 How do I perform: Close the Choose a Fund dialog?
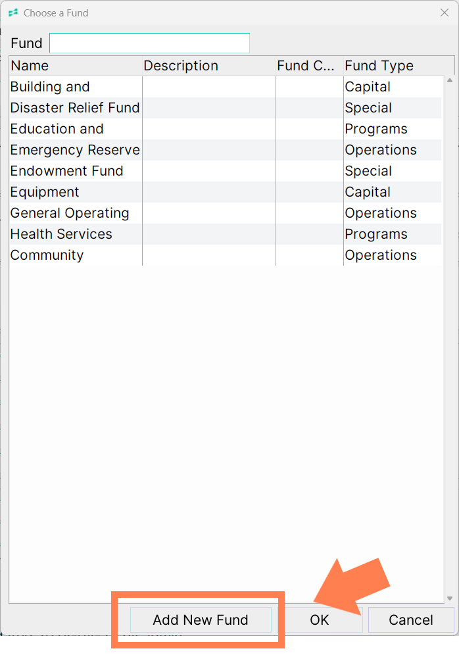[445, 12]
